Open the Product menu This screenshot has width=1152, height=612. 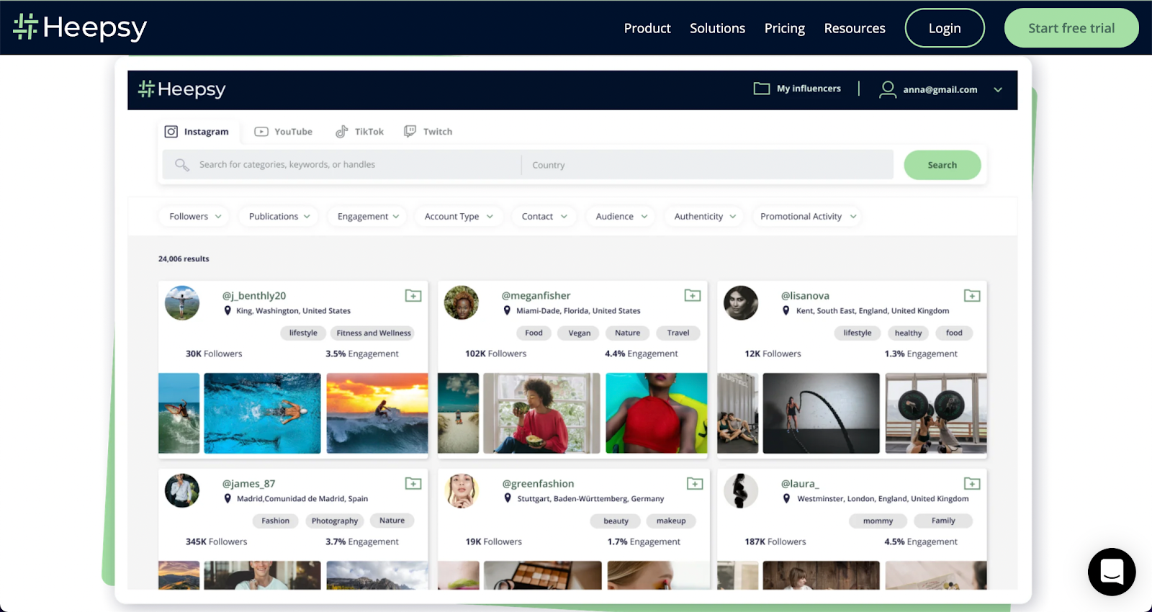point(647,28)
